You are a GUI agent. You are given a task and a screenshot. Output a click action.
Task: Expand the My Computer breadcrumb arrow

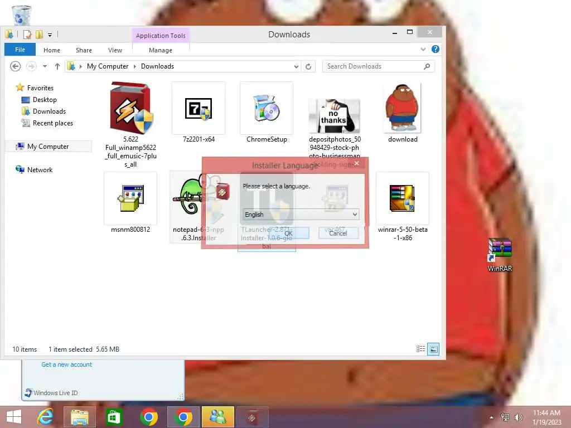pyautogui.click(x=134, y=66)
